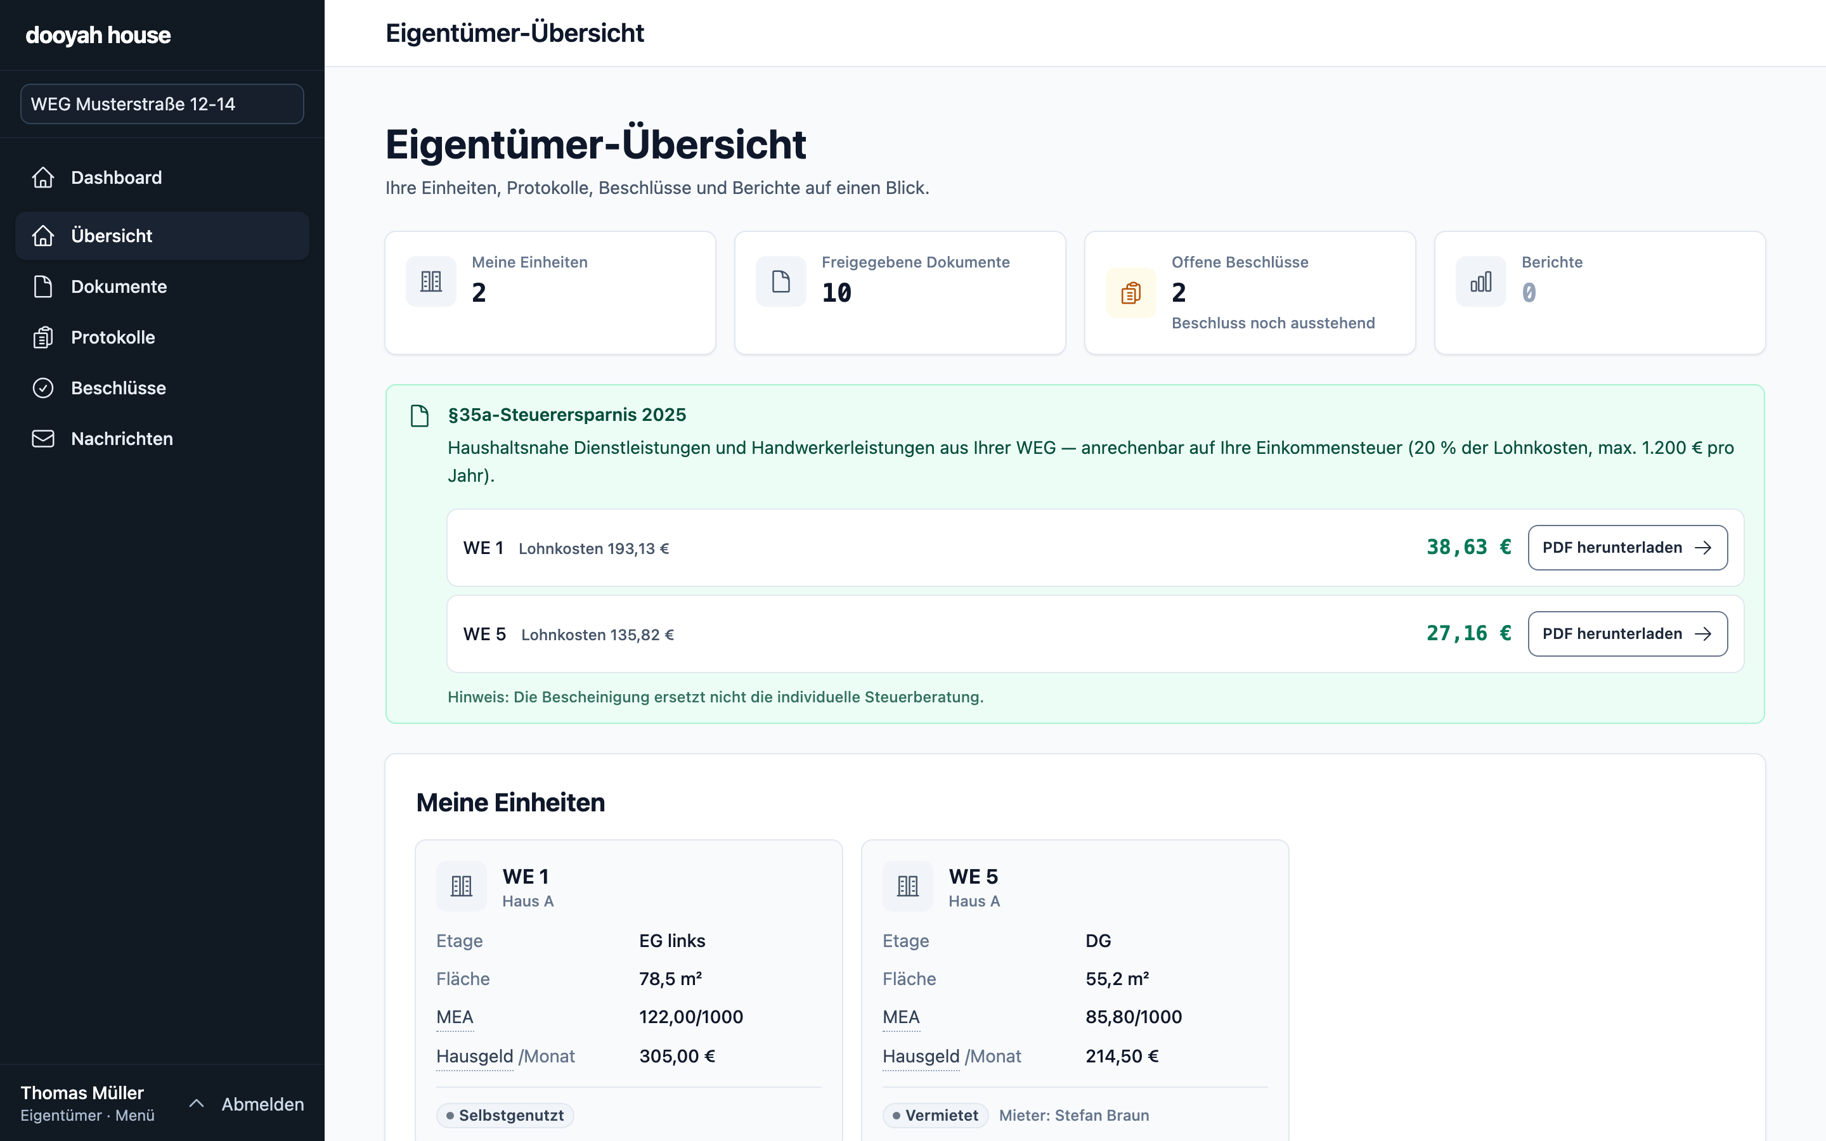Click the Berichte bar chart icon

[1480, 281]
